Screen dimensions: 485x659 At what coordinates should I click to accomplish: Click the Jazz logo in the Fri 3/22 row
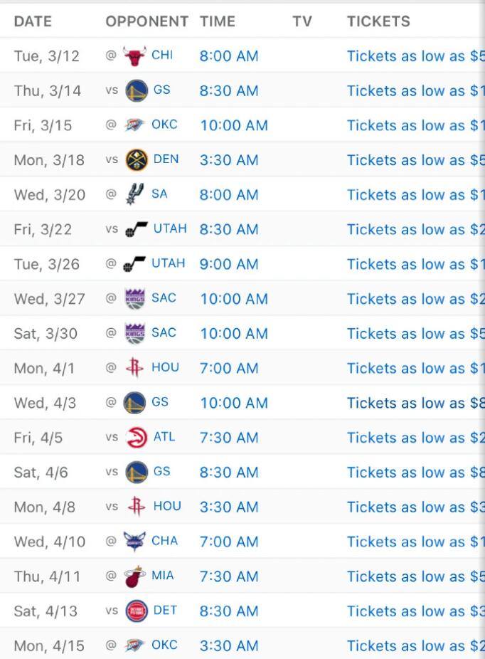(x=137, y=229)
